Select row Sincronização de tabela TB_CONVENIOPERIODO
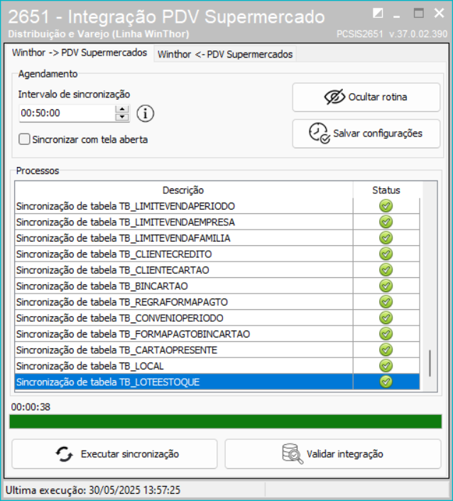This screenshot has height=501, width=453. (217, 318)
